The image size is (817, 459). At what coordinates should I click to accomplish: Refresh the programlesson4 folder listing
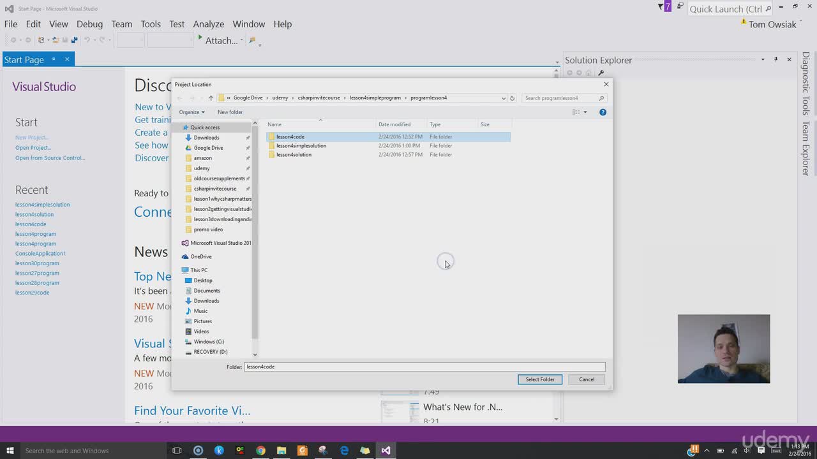[x=512, y=98]
